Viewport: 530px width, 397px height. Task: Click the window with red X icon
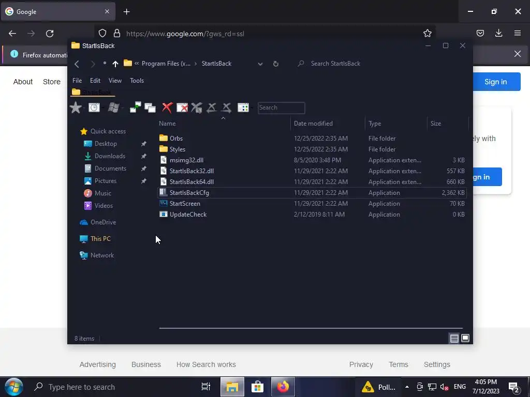pyautogui.click(x=182, y=108)
